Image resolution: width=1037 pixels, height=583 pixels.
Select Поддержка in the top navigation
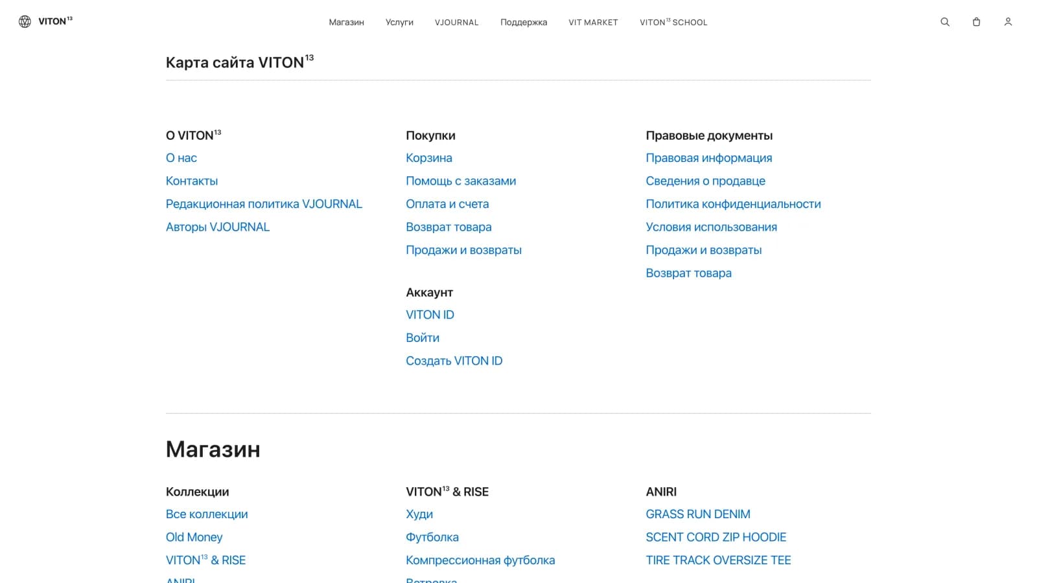click(x=524, y=22)
